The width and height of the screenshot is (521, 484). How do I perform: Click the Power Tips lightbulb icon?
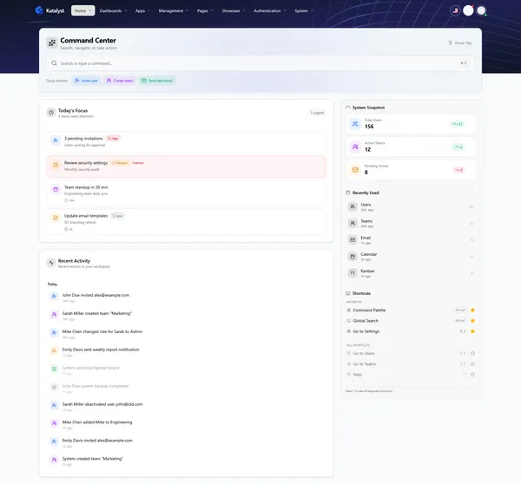pos(450,43)
